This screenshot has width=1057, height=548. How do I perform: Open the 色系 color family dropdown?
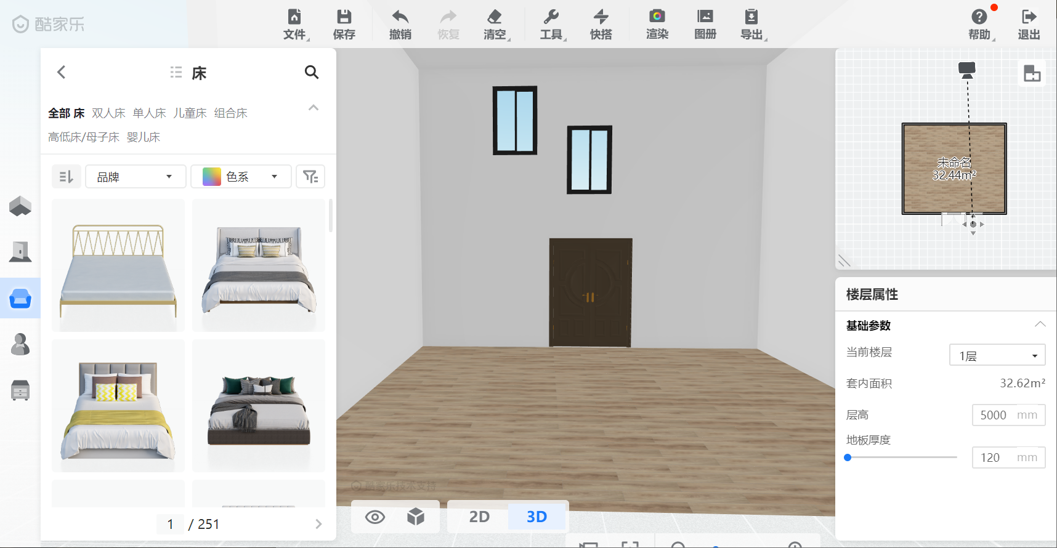point(241,177)
